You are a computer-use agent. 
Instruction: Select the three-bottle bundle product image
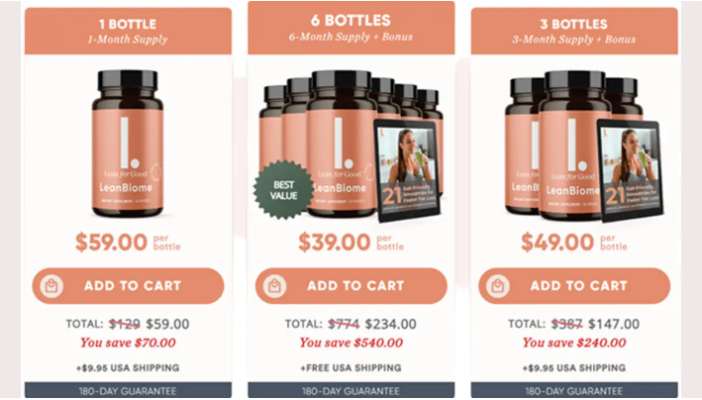click(x=582, y=146)
